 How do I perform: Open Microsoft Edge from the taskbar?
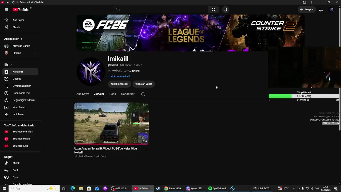coord(73,189)
